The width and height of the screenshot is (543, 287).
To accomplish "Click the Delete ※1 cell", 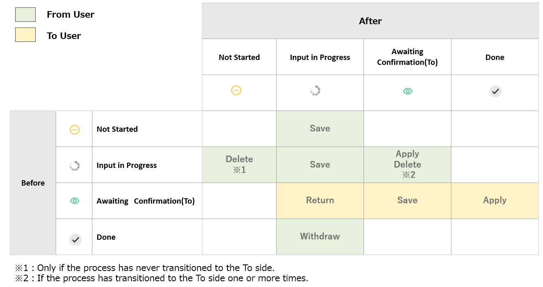I will 239,165.
